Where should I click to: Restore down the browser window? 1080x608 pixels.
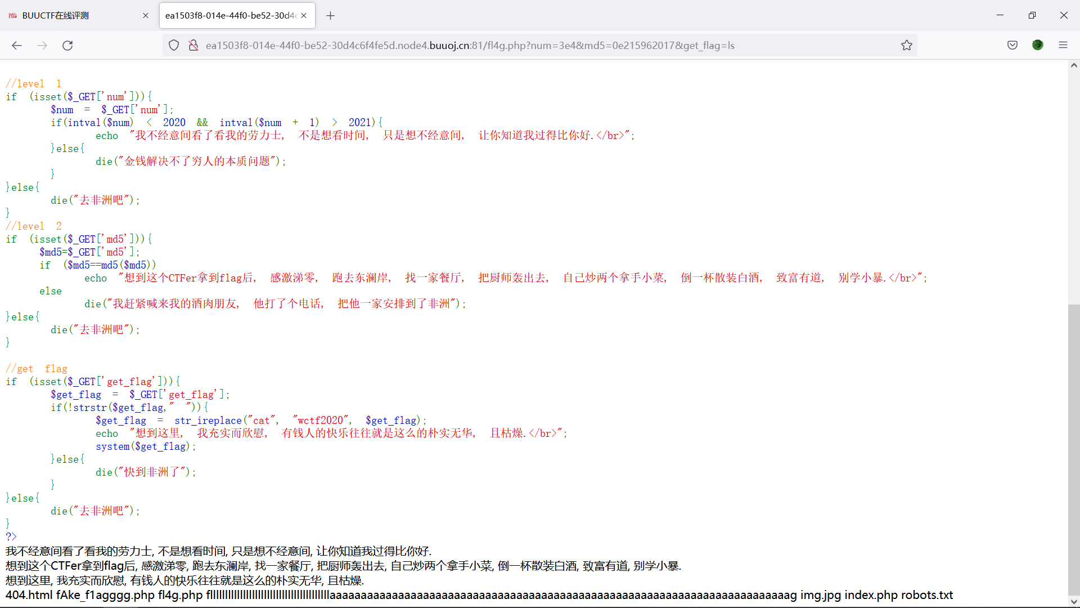(1032, 16)
